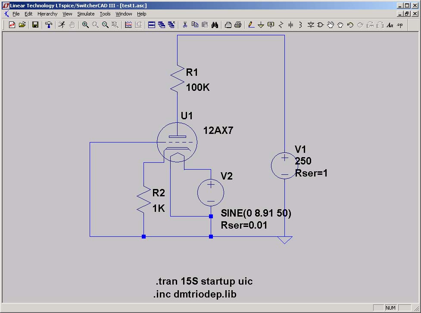
Task: Open the View menu
Action: 67,14
